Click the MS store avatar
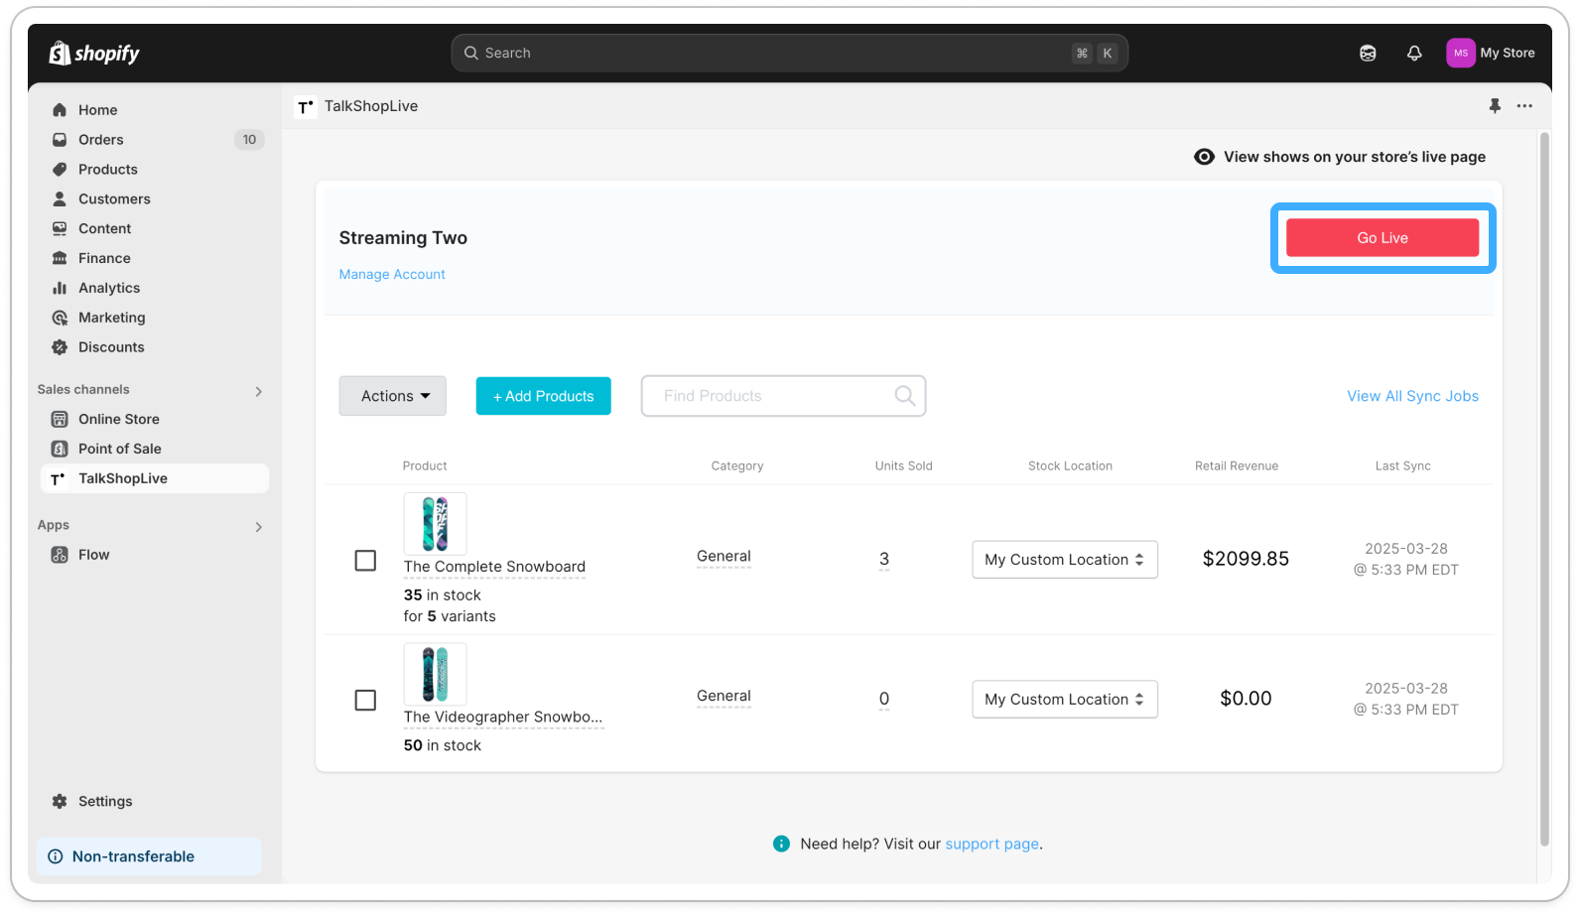The image size is (1580, 916). pyautogui.click(x=1460, y=54)
